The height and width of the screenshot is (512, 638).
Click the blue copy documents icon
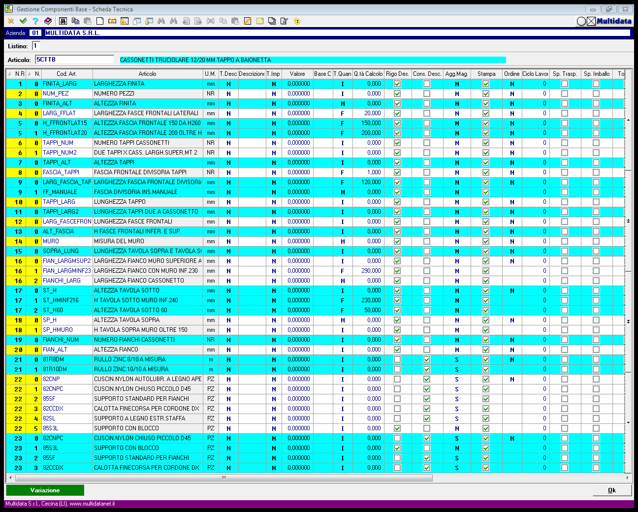coord(75,21)
